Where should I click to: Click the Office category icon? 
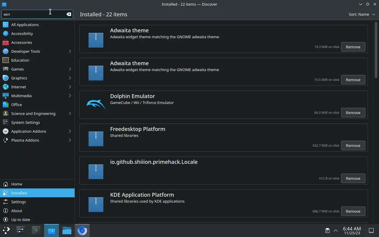pyautogui.click(x=6, y=105)
